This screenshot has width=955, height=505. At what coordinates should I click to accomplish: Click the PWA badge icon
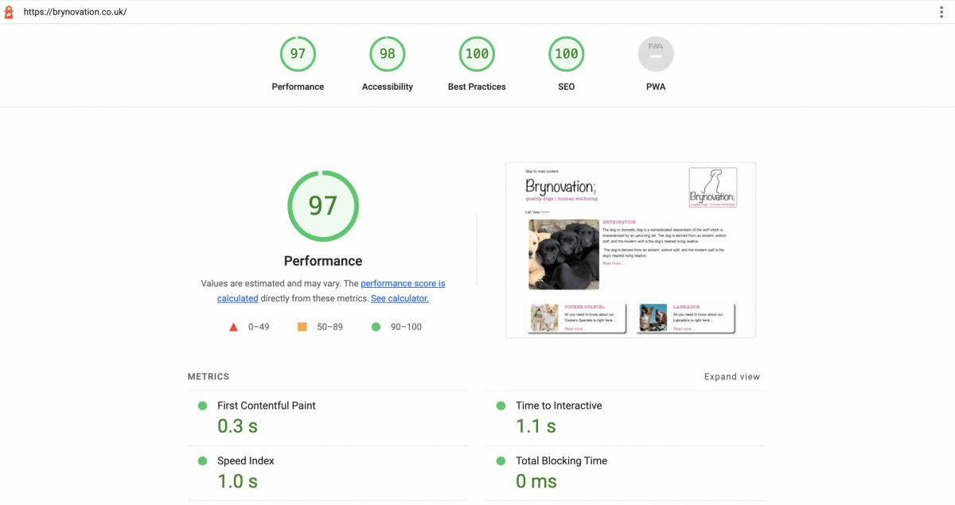[656, 55]
